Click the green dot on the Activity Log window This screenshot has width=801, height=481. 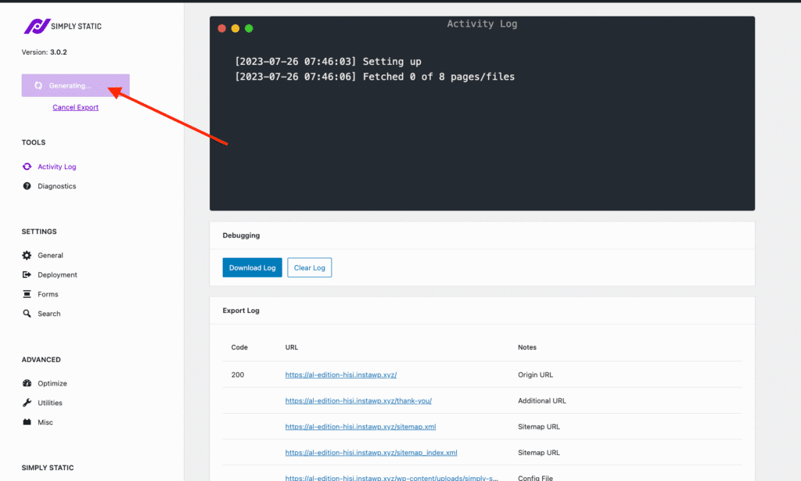click(x=249, y=27)
